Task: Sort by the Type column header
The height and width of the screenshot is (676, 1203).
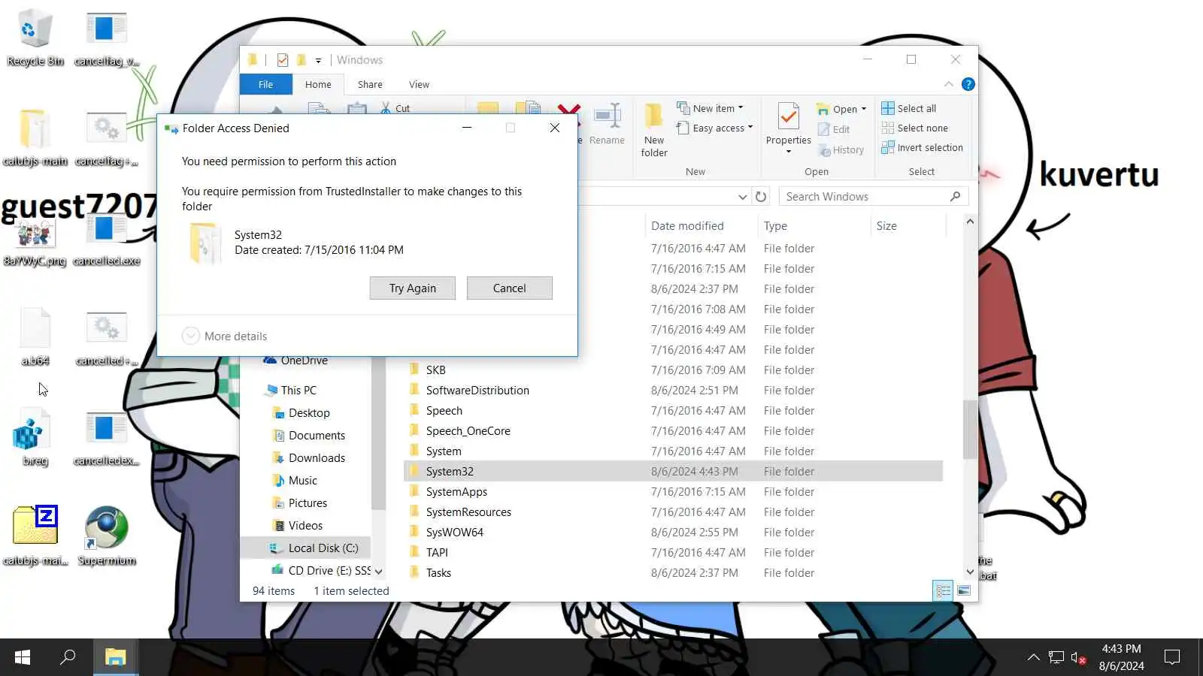Action: 813,225
